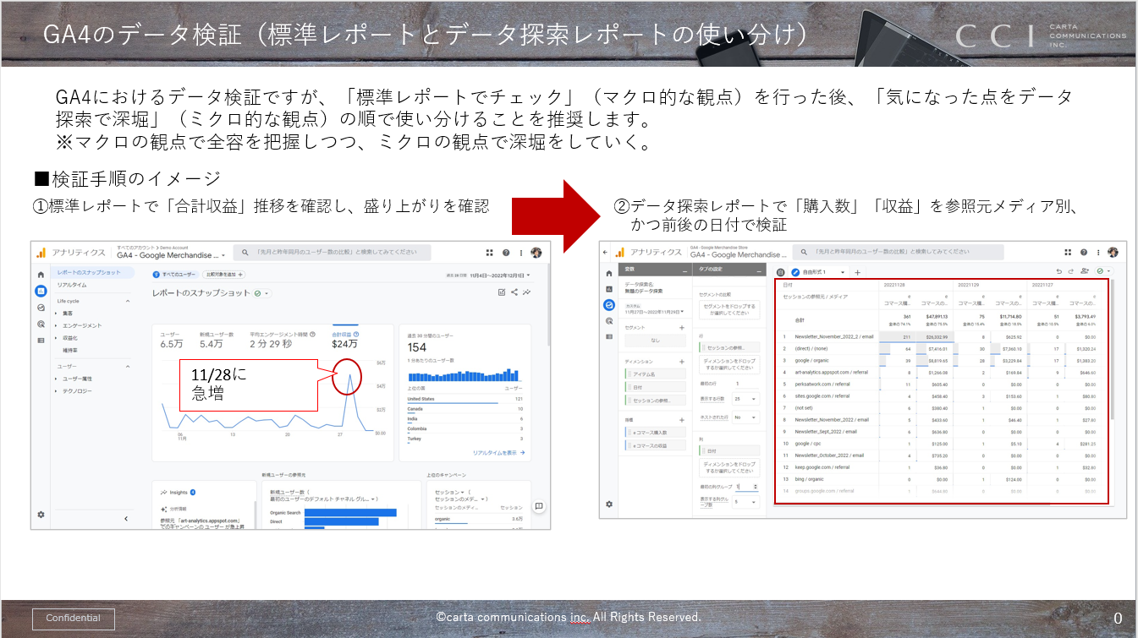Click the アイテム名 dimension chip
Image resolution: width=1138 pixels, height=638 pixels.
coord(655,374)
